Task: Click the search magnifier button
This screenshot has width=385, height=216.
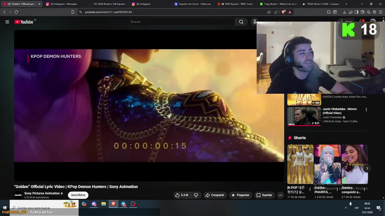Action: pyautogui.click(x=241, y=22)
